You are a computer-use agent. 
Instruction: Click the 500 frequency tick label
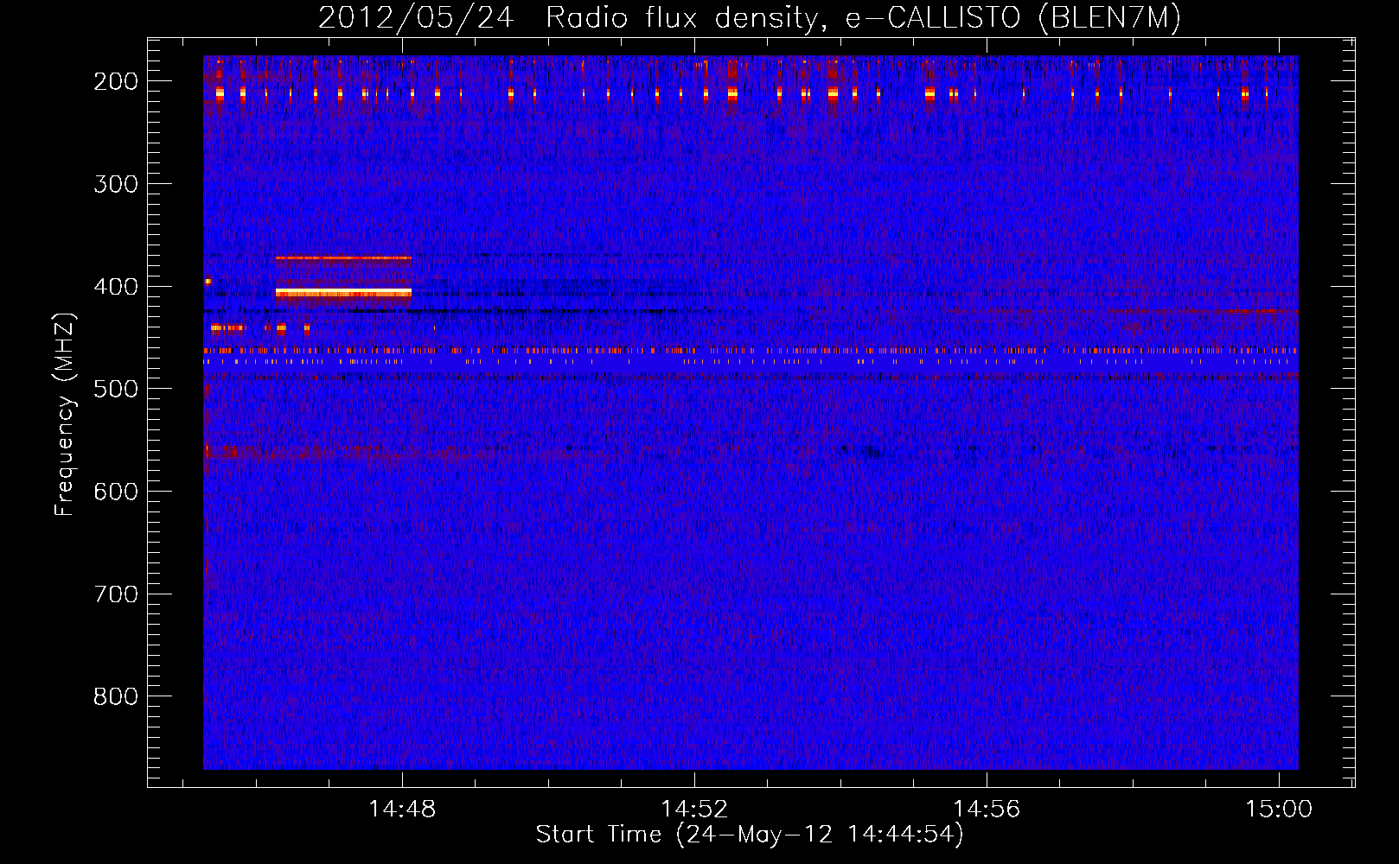[x=115, y=389]
